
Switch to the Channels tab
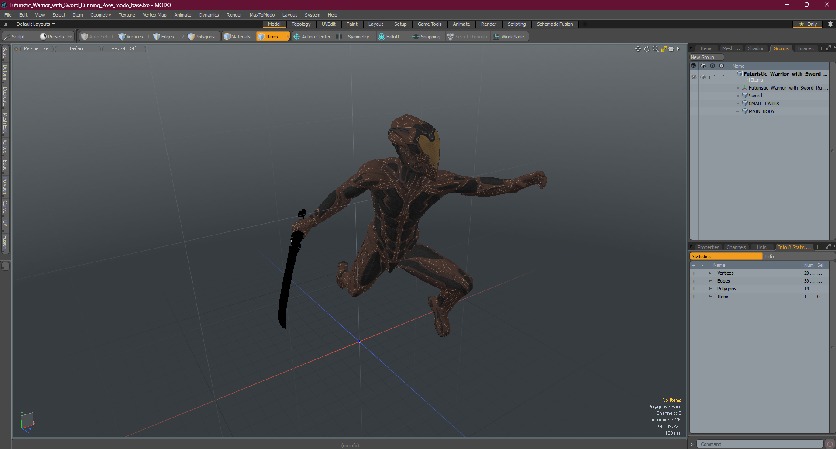pos(736,247)
